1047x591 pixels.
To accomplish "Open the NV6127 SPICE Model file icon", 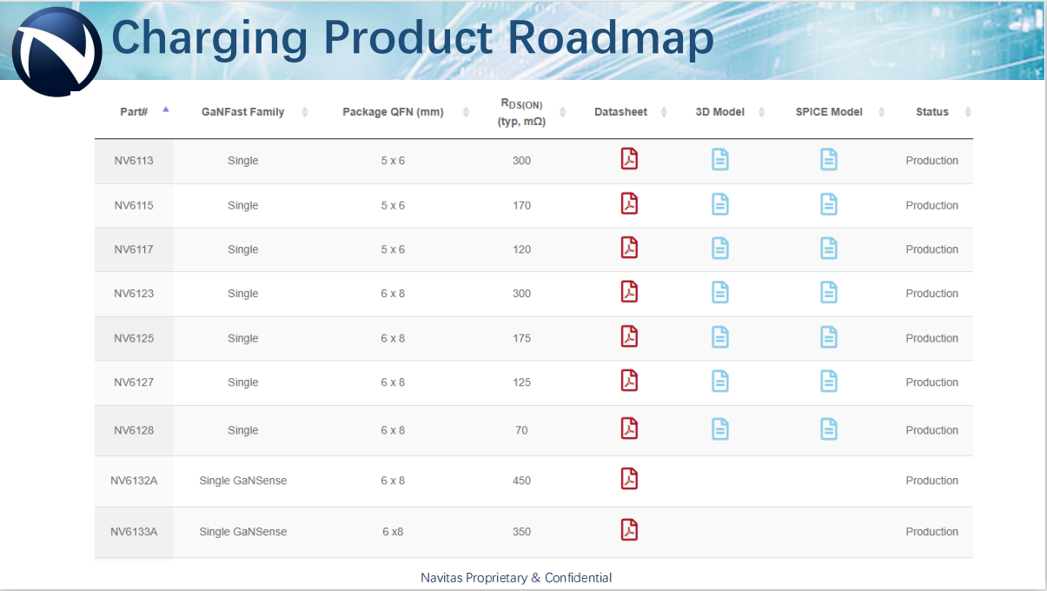I will [829, 381].
